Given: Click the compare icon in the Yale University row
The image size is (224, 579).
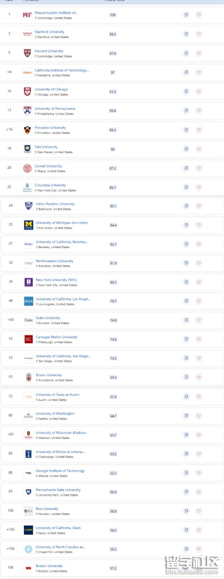Looking at the screenshot, I should 186,149.
